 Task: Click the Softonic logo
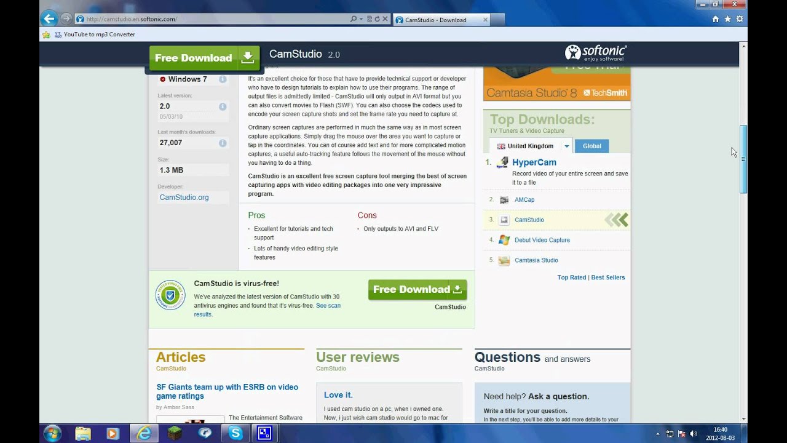click(x=596, y=53)
